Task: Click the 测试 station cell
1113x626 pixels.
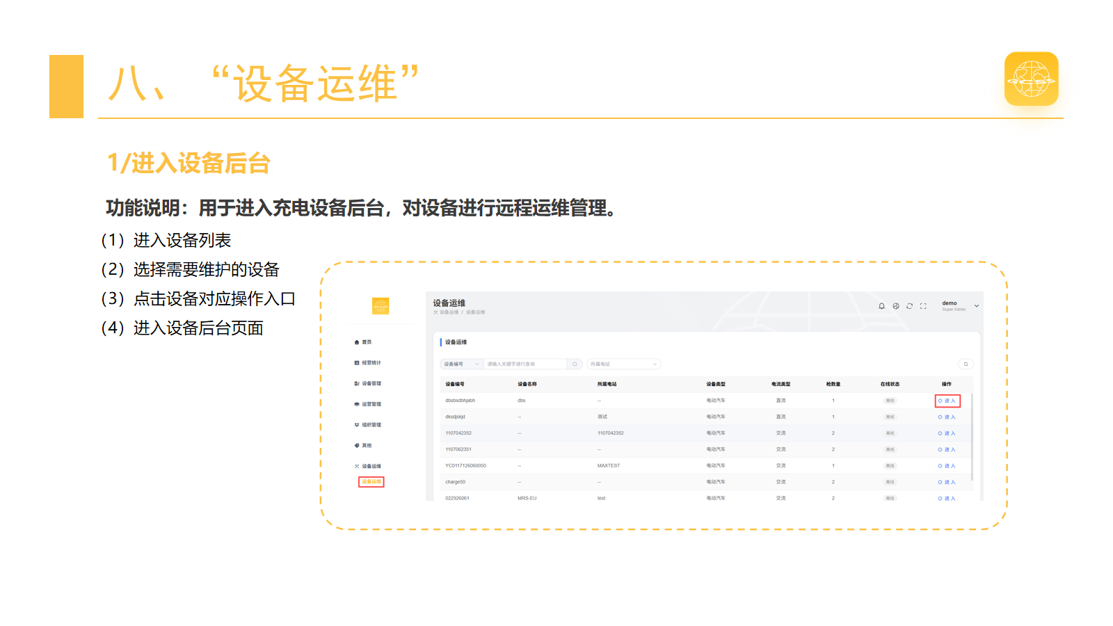Action: tap(602, 417)
